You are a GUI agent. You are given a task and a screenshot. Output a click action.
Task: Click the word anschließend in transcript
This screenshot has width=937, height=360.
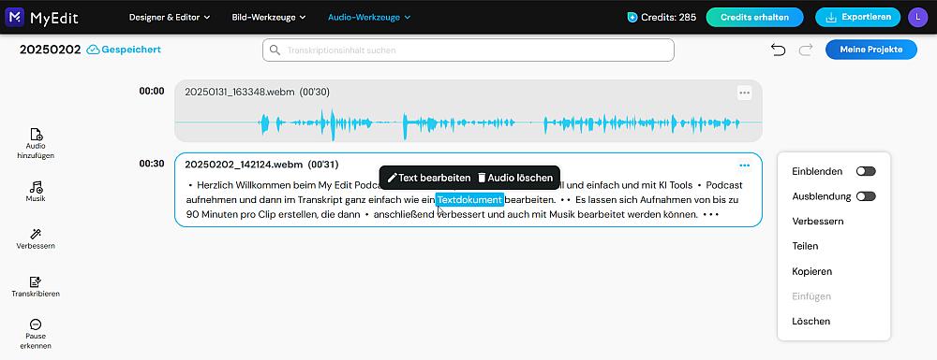click(x=403, y=214)
